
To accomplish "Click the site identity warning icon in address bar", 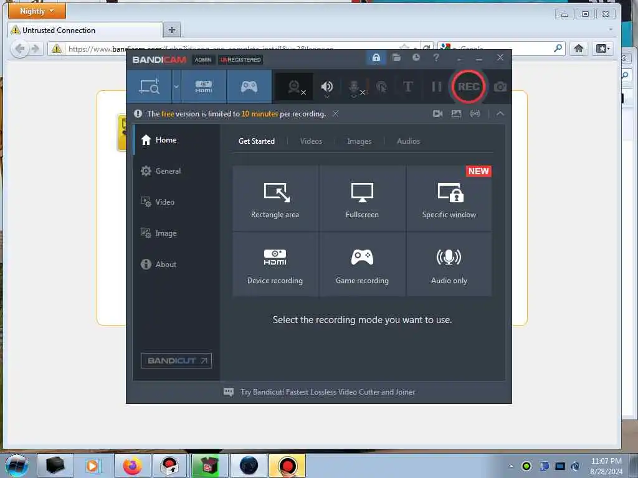I will click(57, 49).
